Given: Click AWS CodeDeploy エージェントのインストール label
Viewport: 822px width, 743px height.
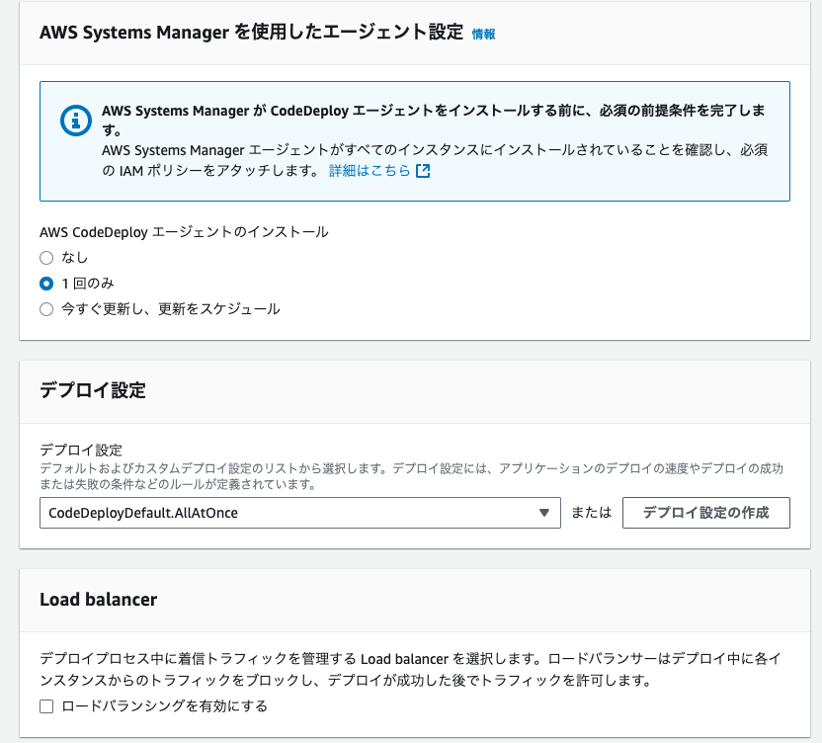Looking at the screenshot, I should [184, 232].
